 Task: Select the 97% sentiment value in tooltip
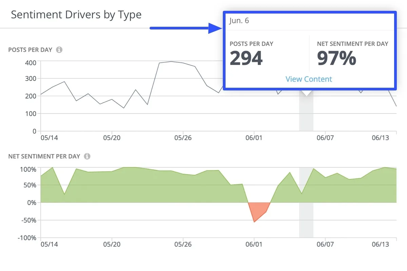[x=336, y=58]
